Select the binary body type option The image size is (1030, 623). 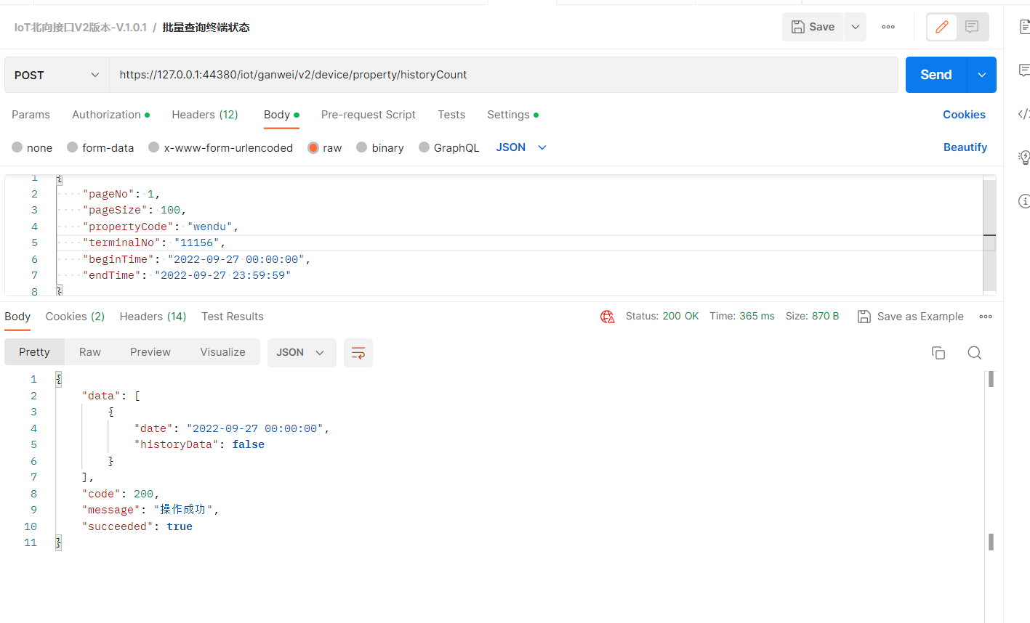362,147
